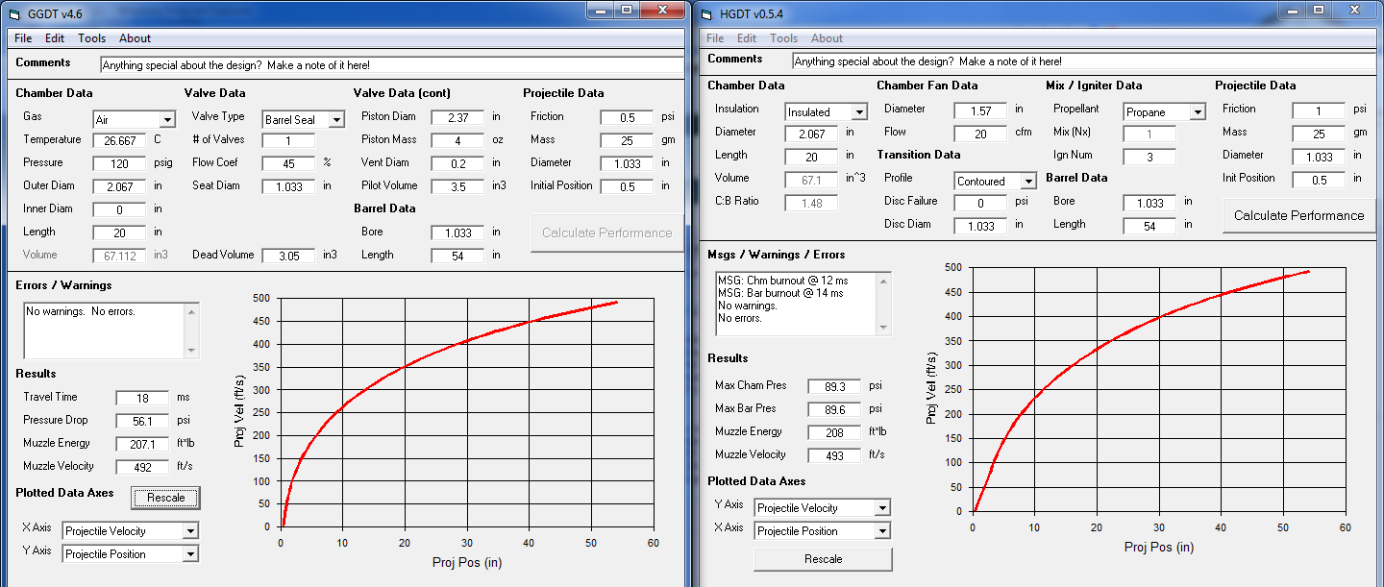Maximize the HGDT window

coord(1318,10)
